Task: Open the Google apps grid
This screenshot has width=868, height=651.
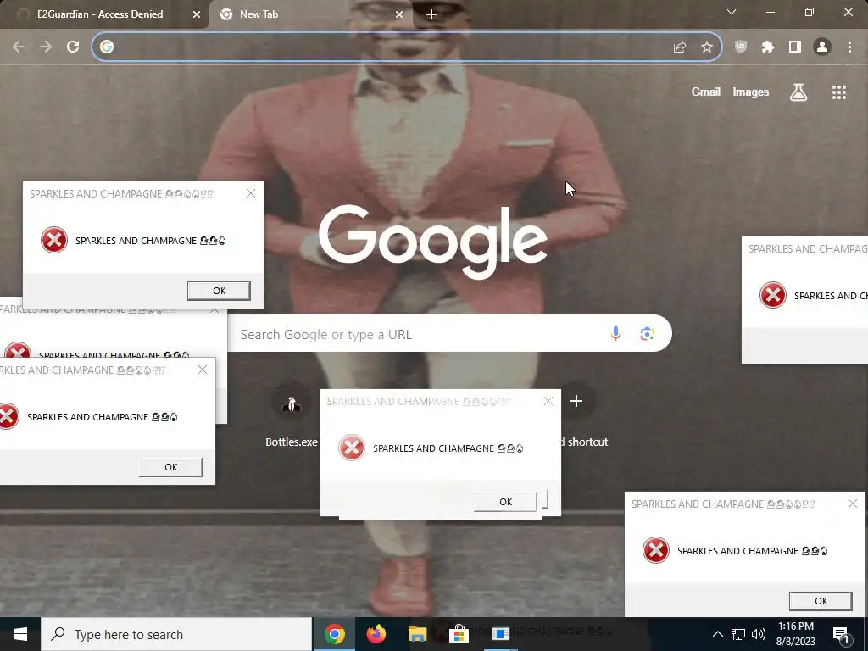Action: tap(839, 92)
